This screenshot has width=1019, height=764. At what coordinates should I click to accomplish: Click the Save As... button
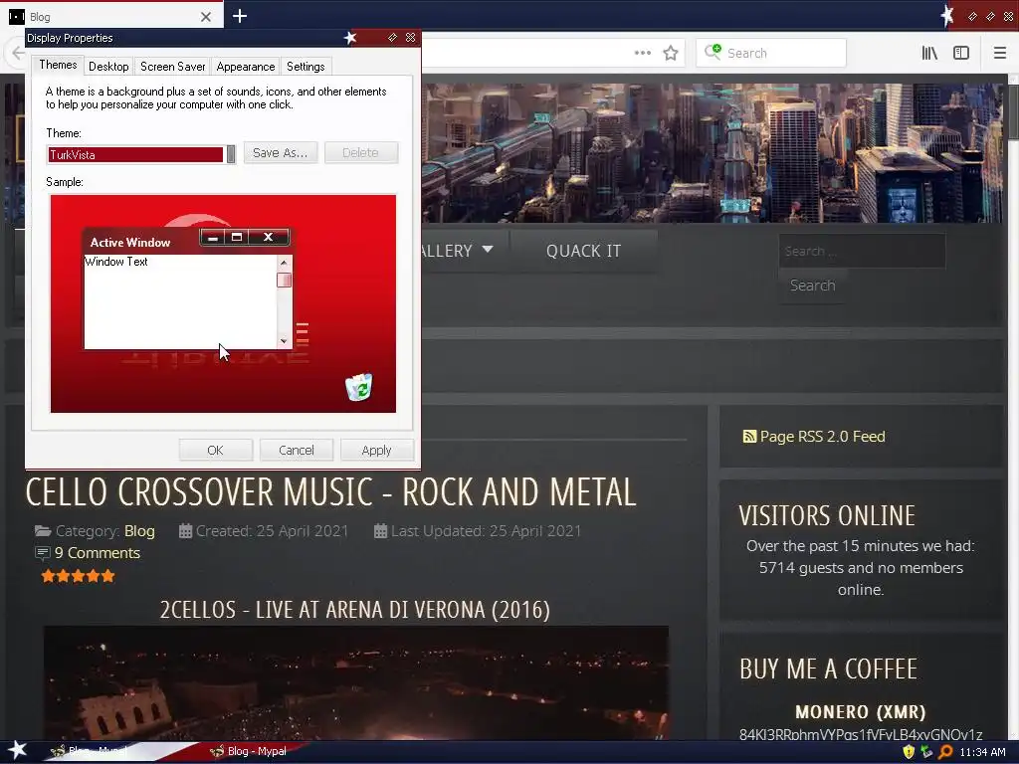pos(280,152)
